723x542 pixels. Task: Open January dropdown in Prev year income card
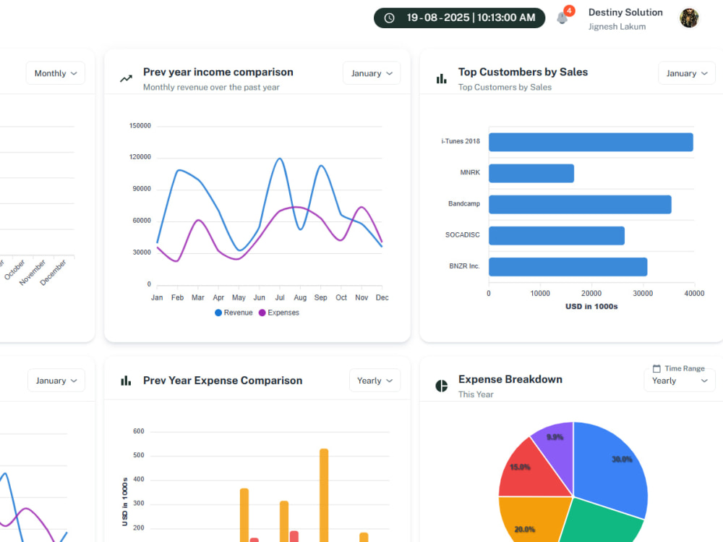(371, 73)
